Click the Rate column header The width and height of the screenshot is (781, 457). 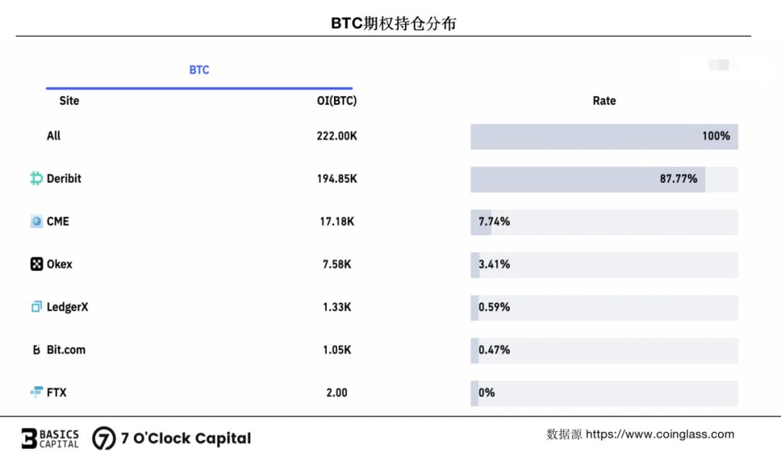coord(604,101)
